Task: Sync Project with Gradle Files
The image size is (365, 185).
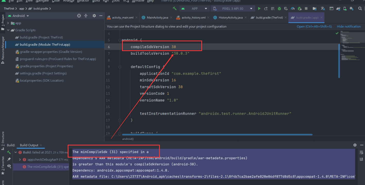Action: click(x=338, y=8)
